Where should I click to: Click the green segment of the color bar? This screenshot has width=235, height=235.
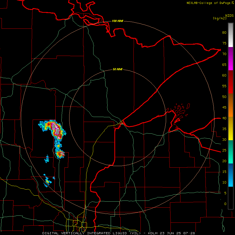point(231,152)
